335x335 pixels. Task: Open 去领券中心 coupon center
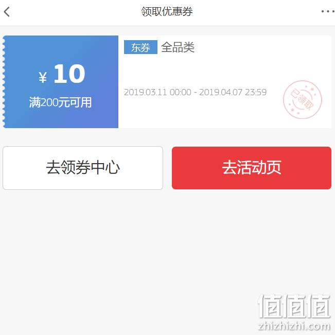83,168
